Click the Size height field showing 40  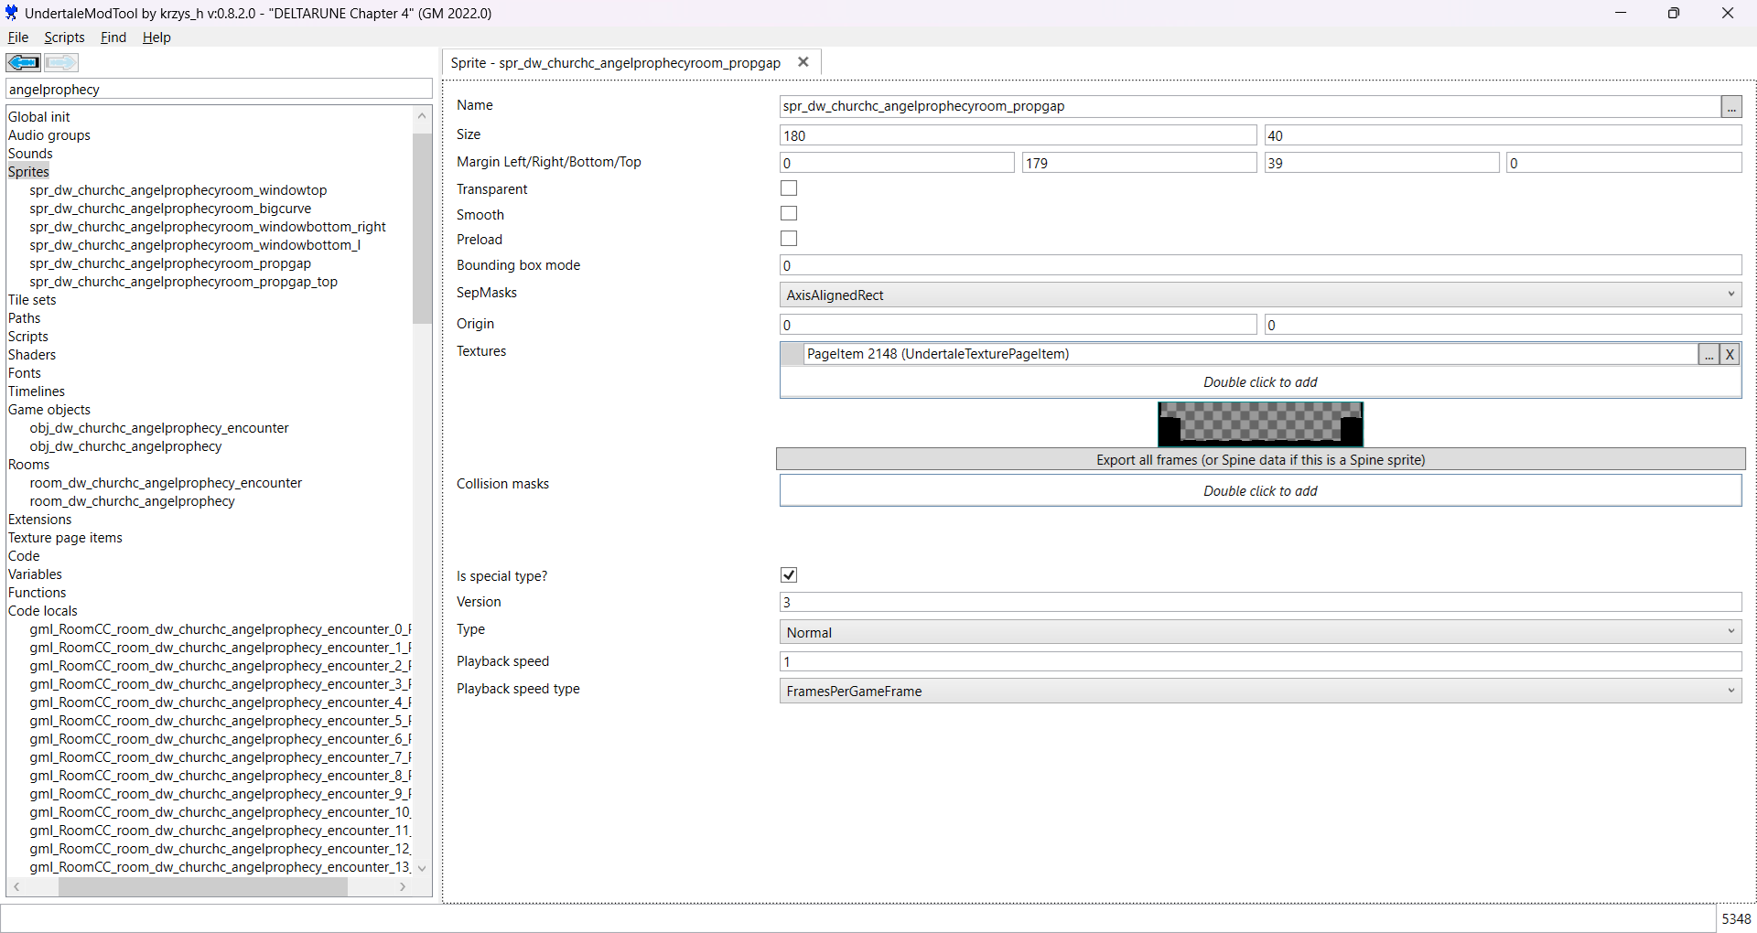pos(1503,135)
